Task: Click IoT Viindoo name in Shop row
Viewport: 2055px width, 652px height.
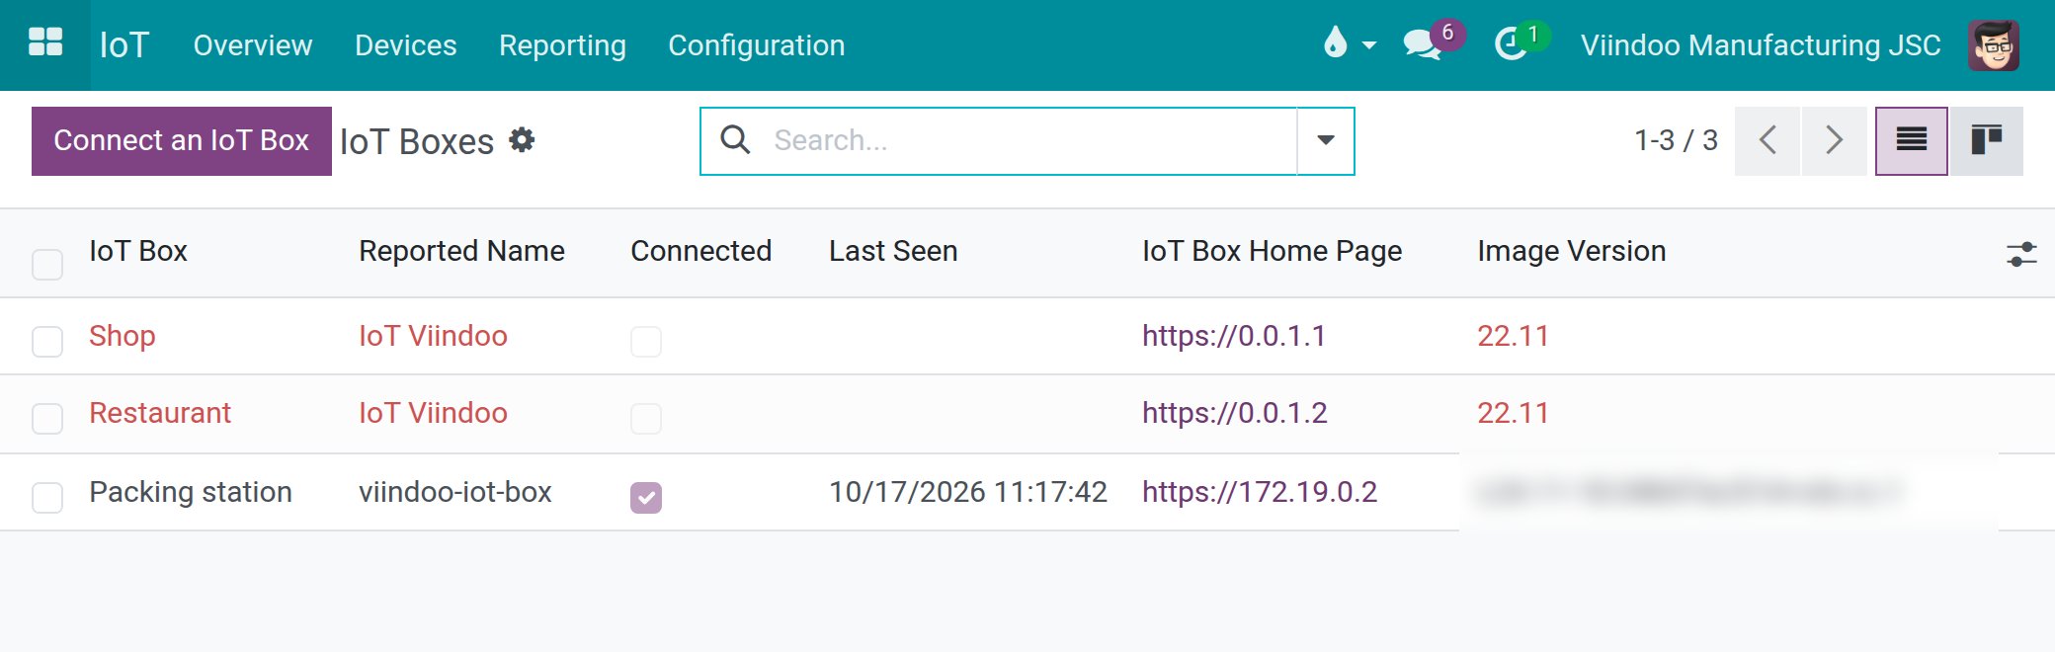Action: pyautogui.click(x=433, y=337)
